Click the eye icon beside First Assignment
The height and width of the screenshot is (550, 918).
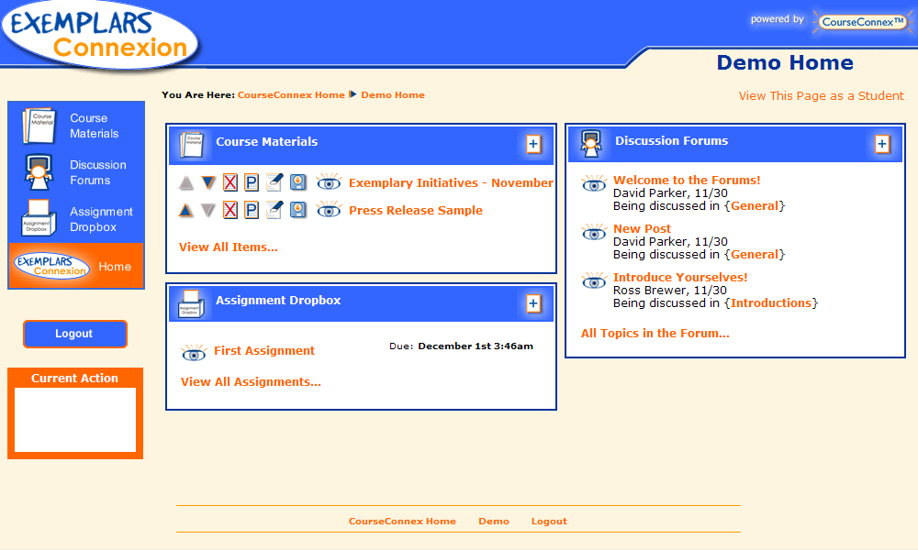(x=194, y=352)
